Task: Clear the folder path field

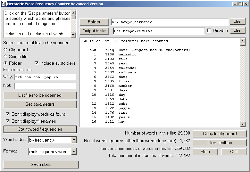Action: (238, 21)
